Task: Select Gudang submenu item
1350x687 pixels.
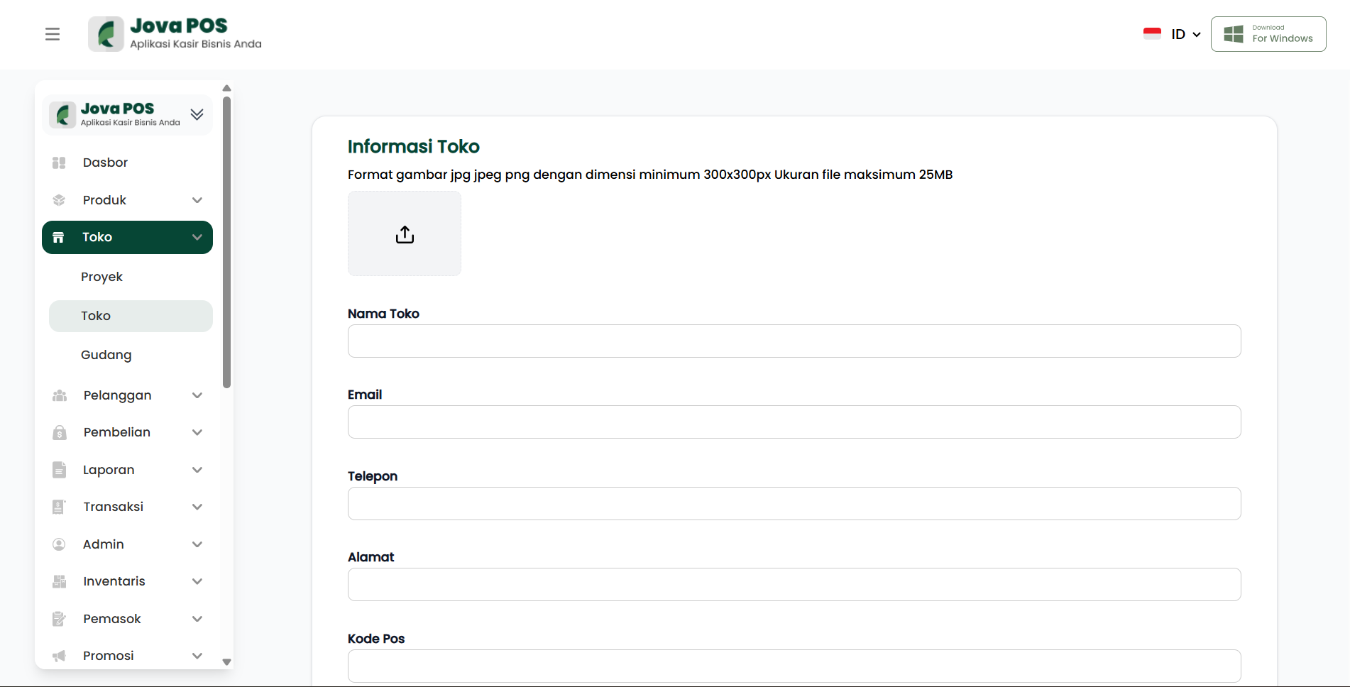Action: (106, 355)
